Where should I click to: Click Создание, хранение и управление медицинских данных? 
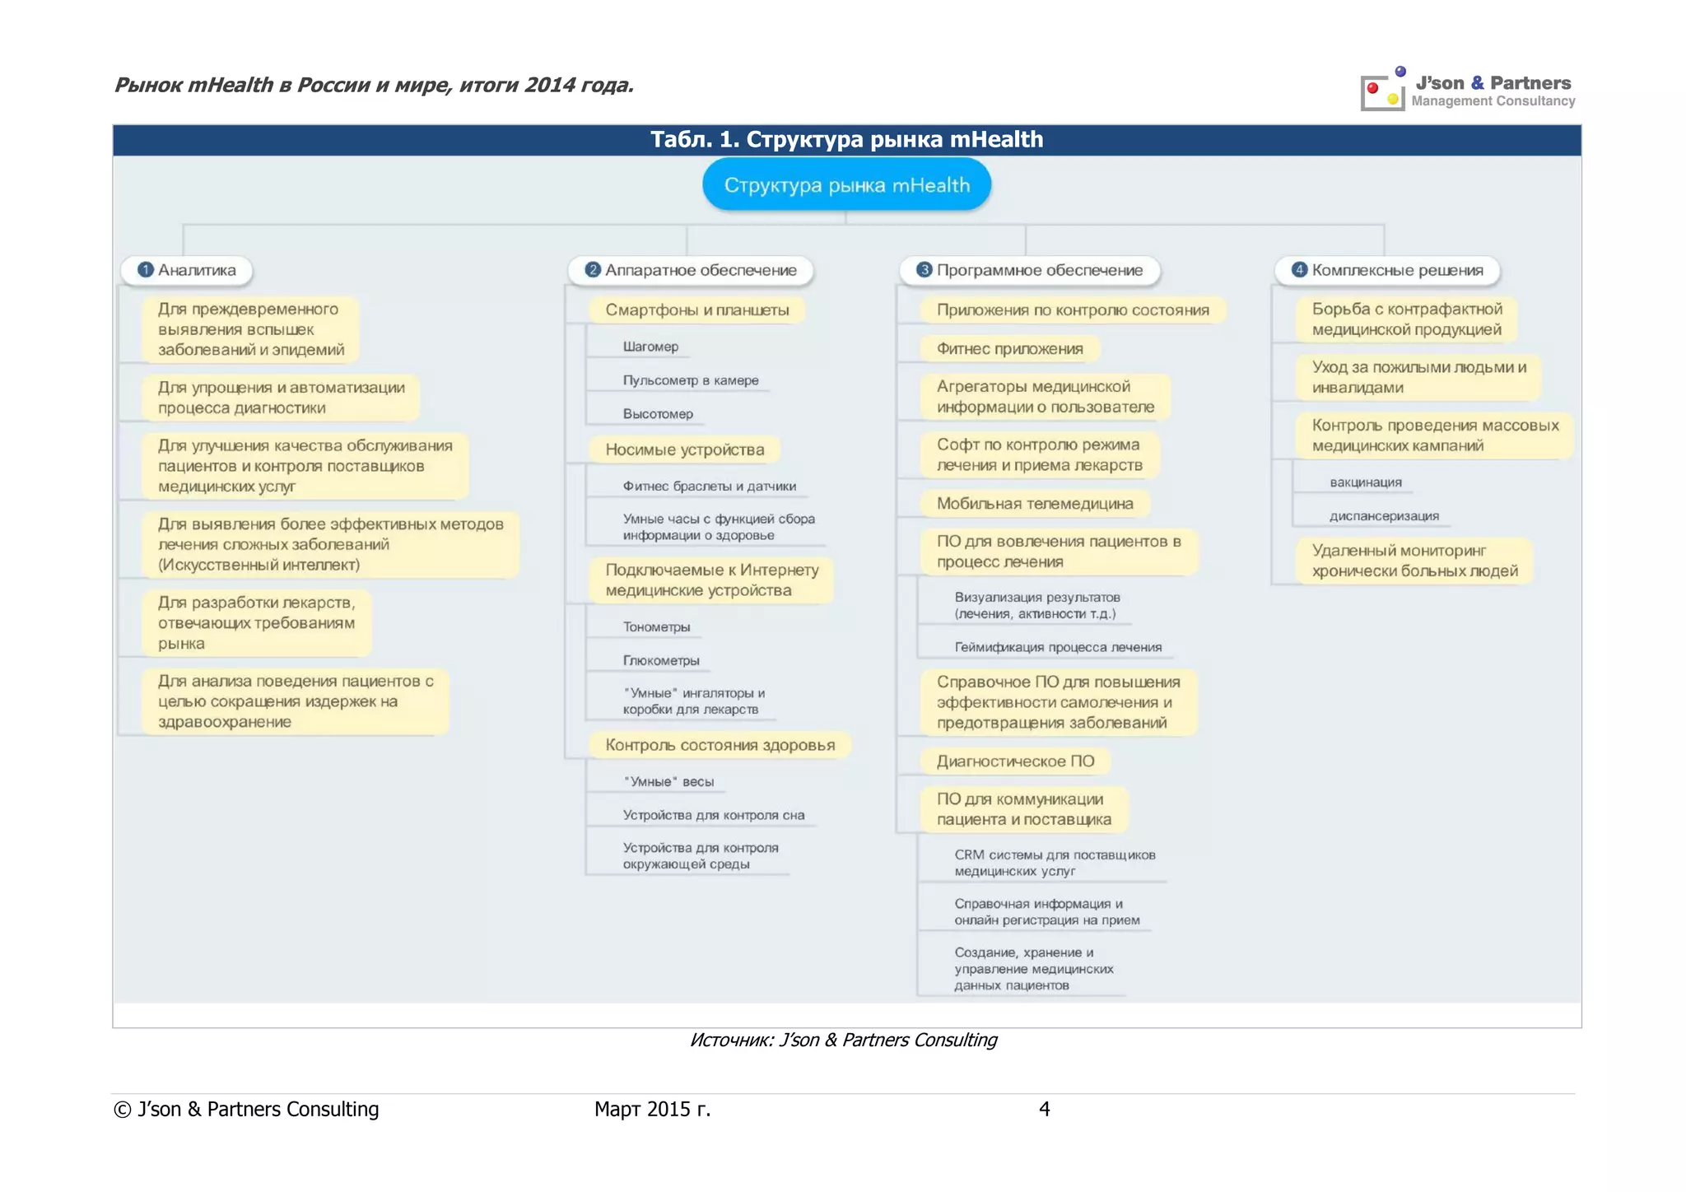point(1034,969)
